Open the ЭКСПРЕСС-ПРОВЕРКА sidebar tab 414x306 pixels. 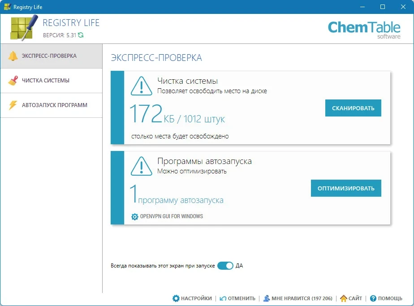pyautogui.click(x=52, y=56)
